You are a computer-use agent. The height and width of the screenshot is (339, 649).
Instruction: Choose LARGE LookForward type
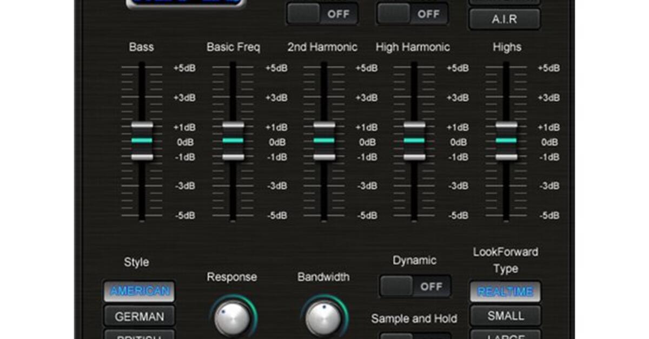pos(505,336)
